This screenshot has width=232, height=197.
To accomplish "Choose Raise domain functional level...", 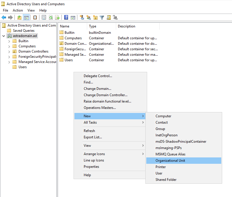I will pos(110,101).
